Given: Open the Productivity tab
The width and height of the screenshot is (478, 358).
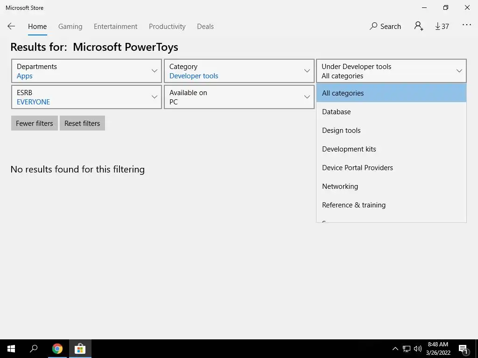Looking at the screenshot, I should coord(167,27).
